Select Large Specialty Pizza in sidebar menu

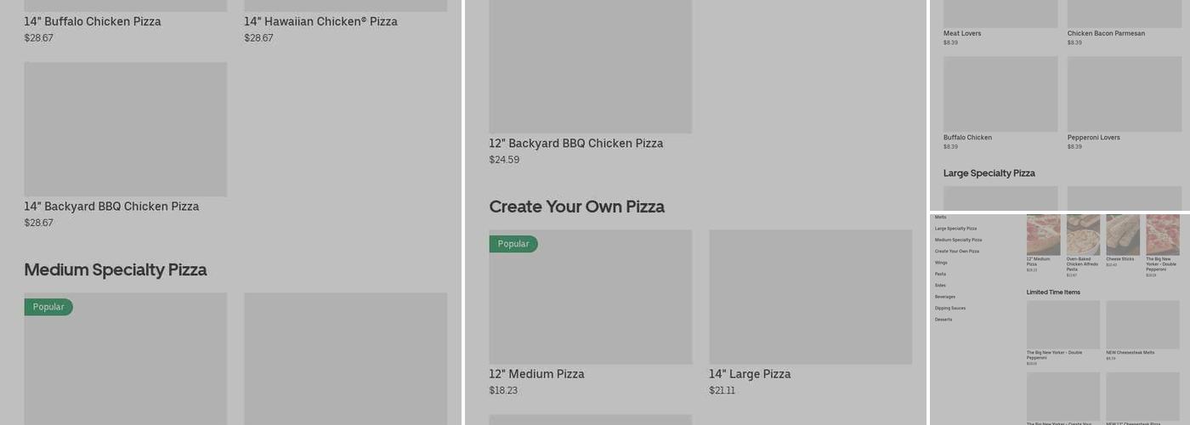pos(955,229)
